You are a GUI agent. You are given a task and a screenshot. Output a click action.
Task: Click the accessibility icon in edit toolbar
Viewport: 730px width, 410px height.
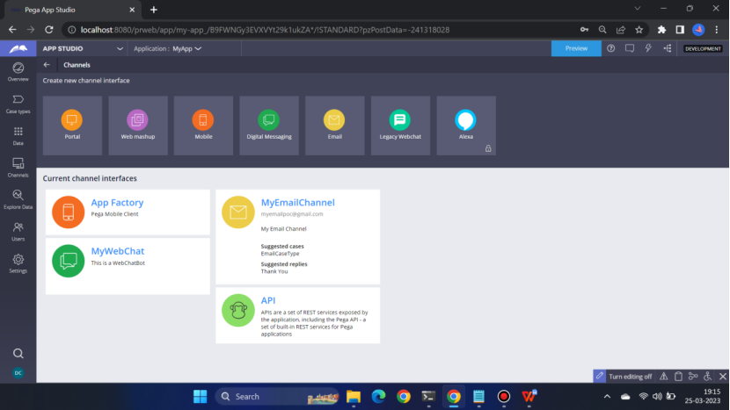708,377
